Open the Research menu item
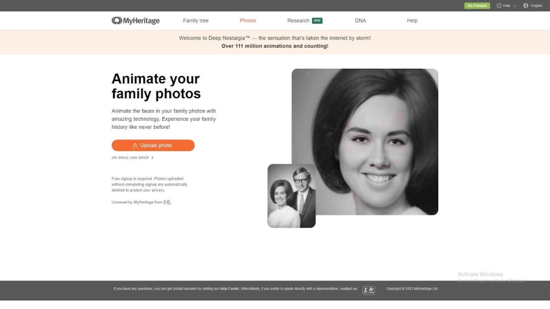This screenshot has height=309, width=550. [298, 20]
